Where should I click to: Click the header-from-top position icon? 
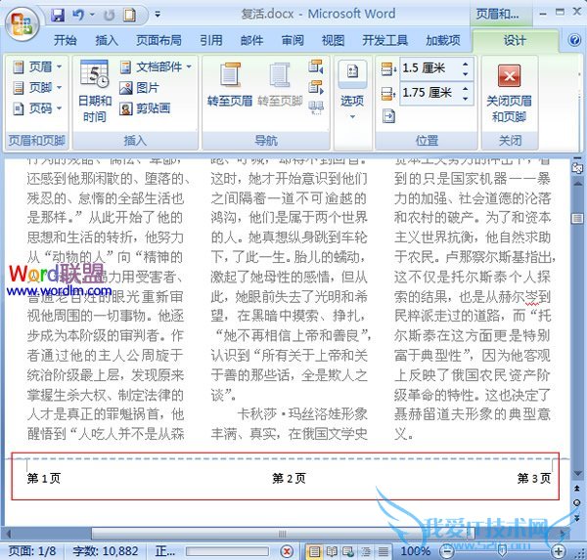point(388,68)
